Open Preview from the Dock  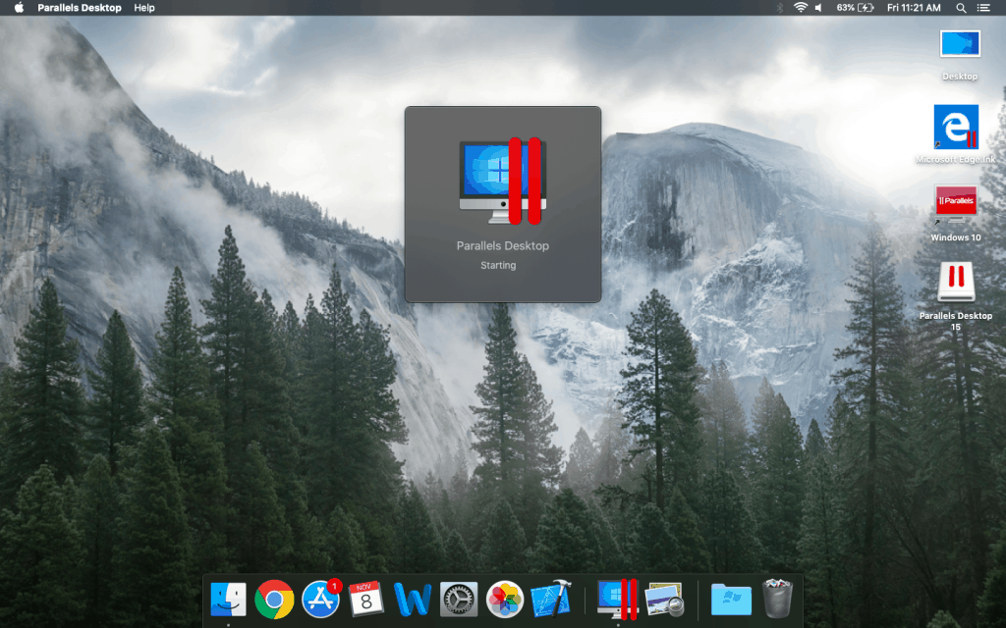[664, 600]
